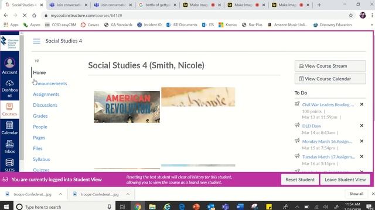Open the Account menu in Canvas sidebar
The image size is (375, 210).
(9, 66)
